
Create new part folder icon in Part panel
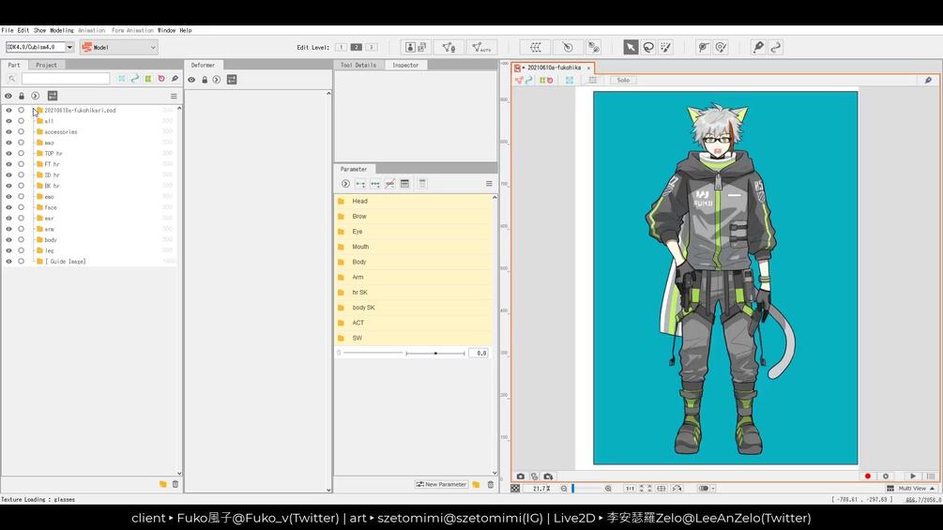pos(162,484)
